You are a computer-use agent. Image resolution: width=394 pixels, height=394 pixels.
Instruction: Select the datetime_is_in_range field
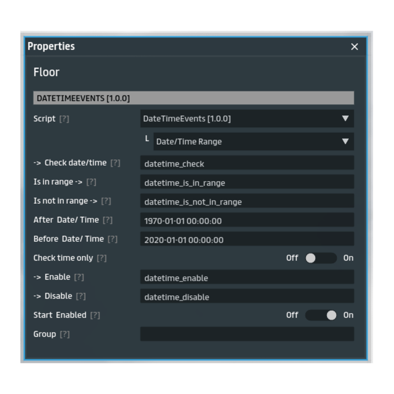(247, 182)
